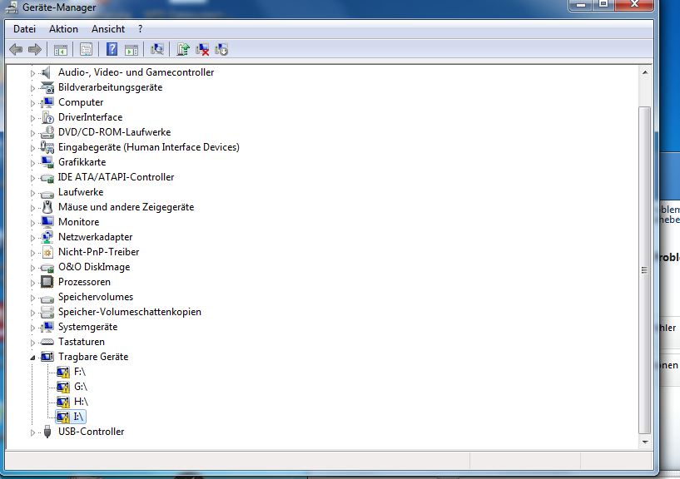Click the scrollbar up arrow
Viewport: 680px width, 479px height.
(645, 72)
